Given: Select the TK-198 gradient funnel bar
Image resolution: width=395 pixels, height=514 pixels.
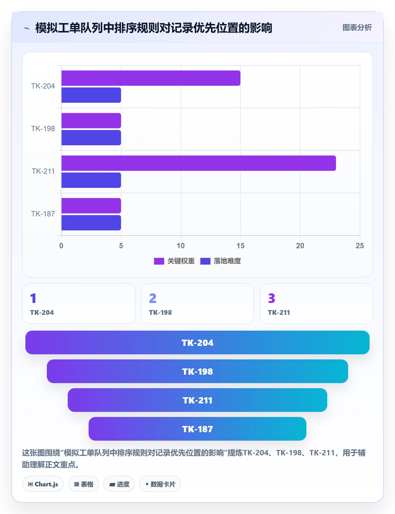Looking at the screenshot, I should [x=197, y=371].
